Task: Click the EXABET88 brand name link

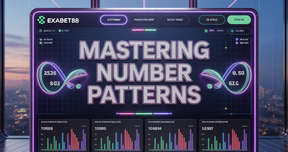Action: coord(63,20)
